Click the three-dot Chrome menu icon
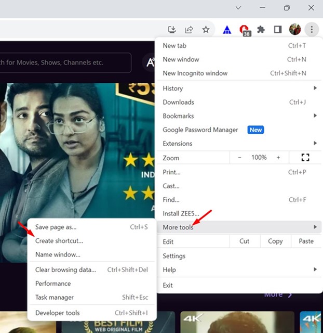 pos(311,30)
